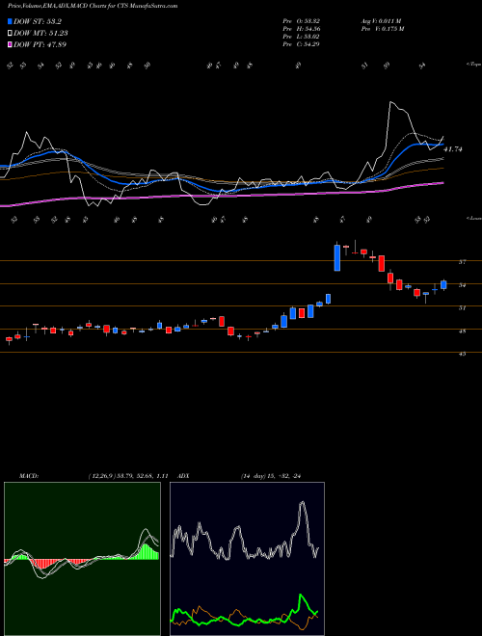Click the blue DOW ST legend swatch
This screenshot has width=482, height=636.
tap(10, 21)
